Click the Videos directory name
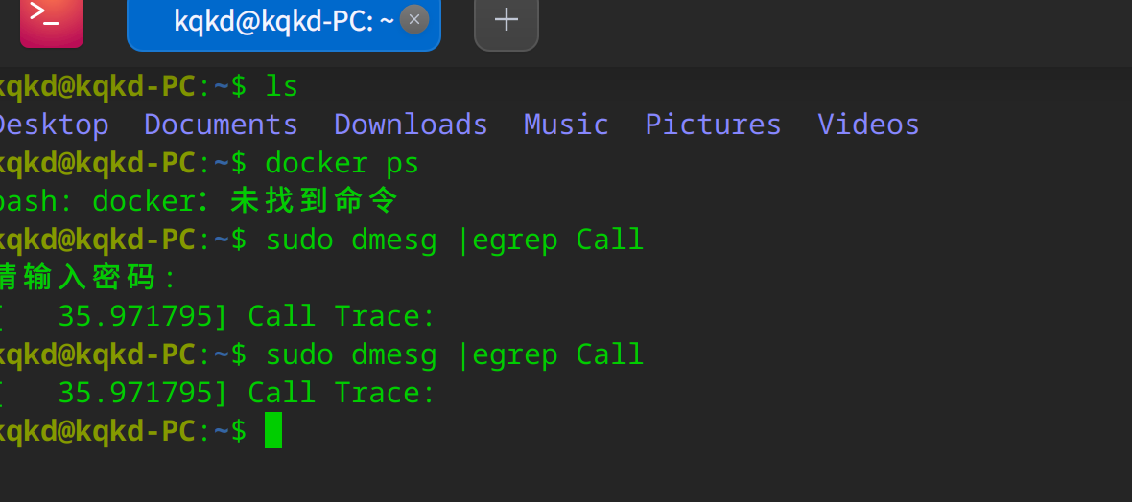Viewport: 1132px width, 502px height. click(x=868, y=125)
